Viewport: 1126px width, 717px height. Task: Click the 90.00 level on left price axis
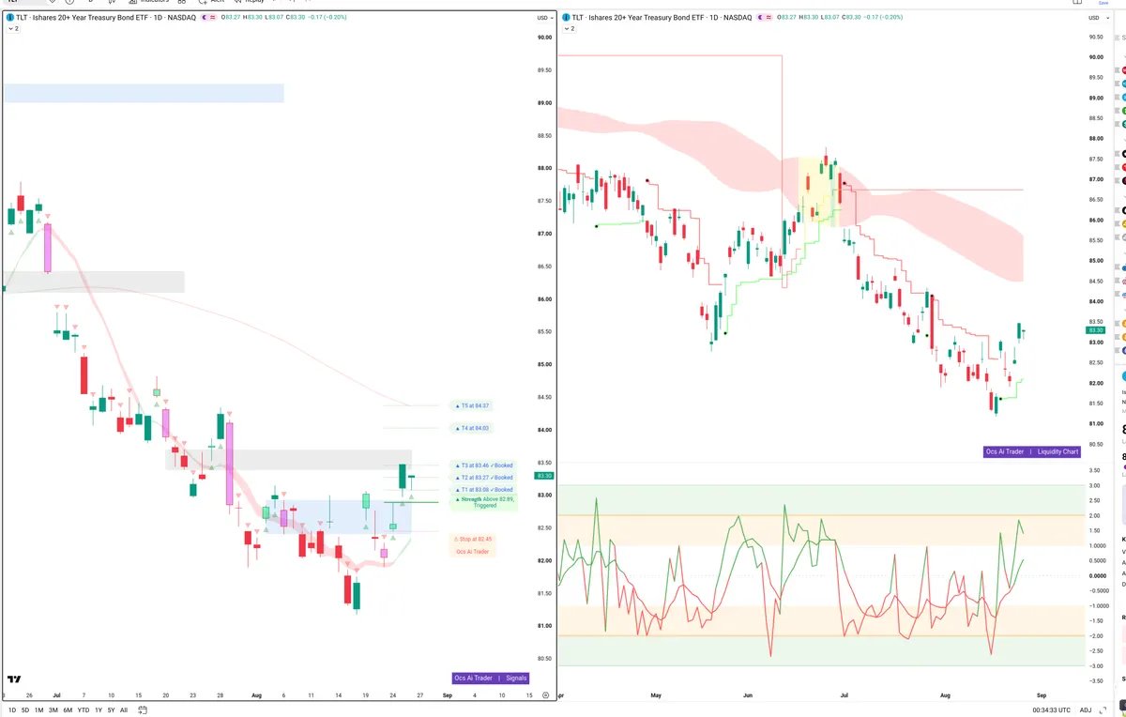(544, 38)
